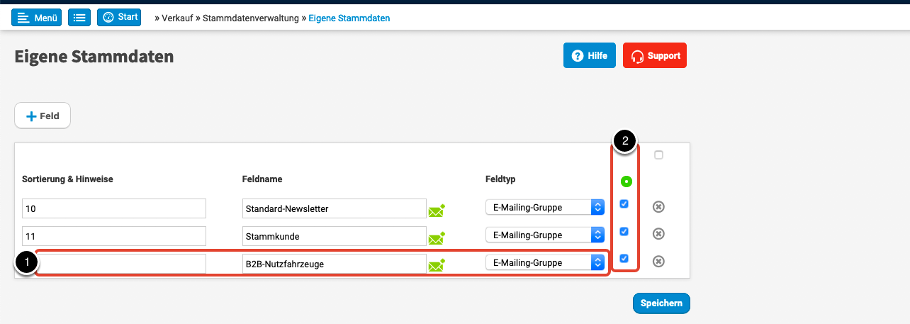Expand Feldtyp dropdown for Stammkunde
This screenshot has width=910, height=324.
pos(545,235)
